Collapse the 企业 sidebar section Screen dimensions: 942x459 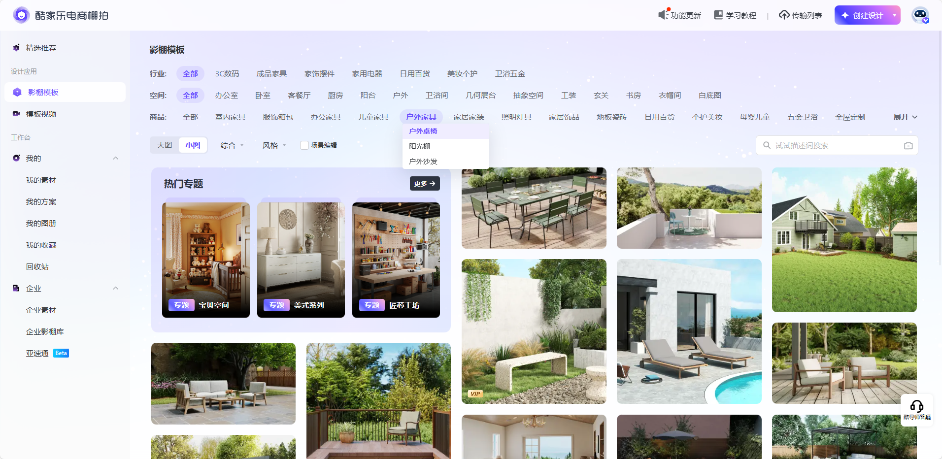[x=116, y=288]
